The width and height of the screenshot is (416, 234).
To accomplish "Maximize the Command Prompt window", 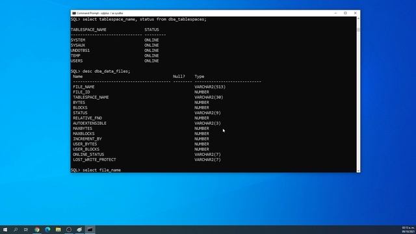I will pos(345,13).
